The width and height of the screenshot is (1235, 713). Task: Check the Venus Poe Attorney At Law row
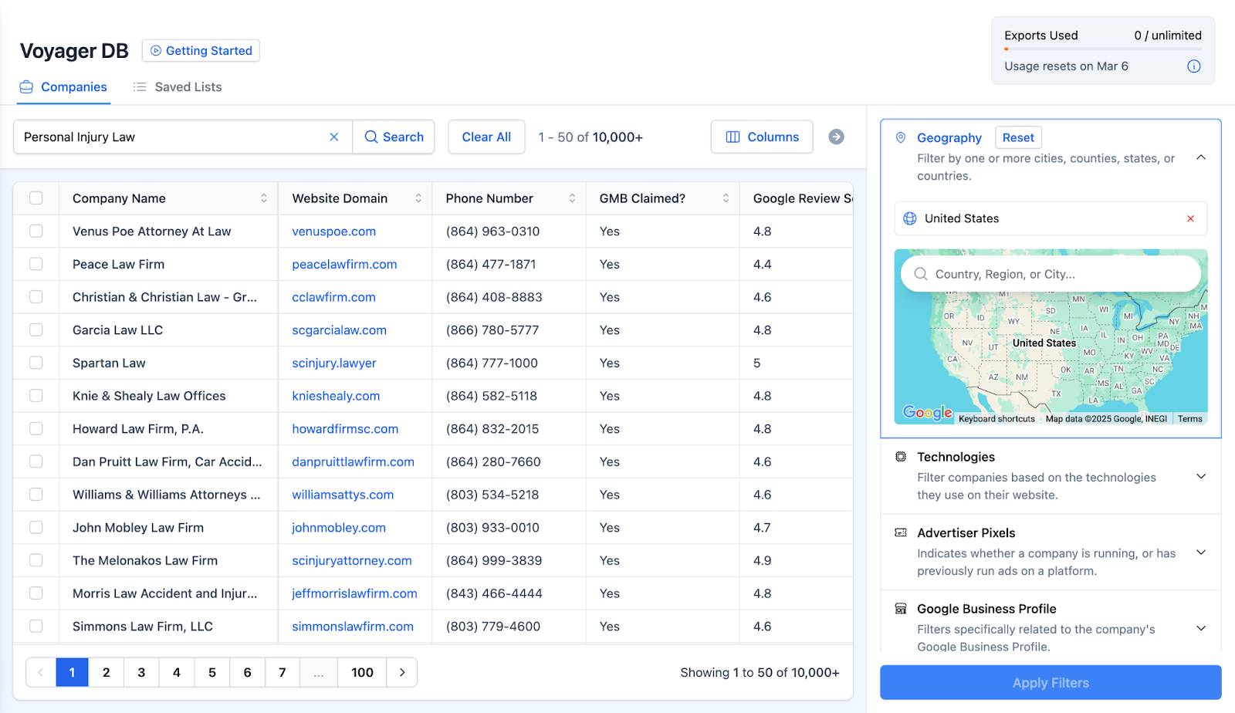pyautogui.click(x=36, y=231)
